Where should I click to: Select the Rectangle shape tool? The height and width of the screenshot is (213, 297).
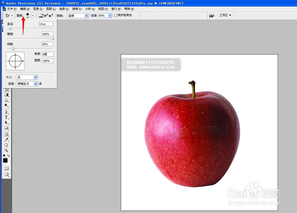point(6,128)
